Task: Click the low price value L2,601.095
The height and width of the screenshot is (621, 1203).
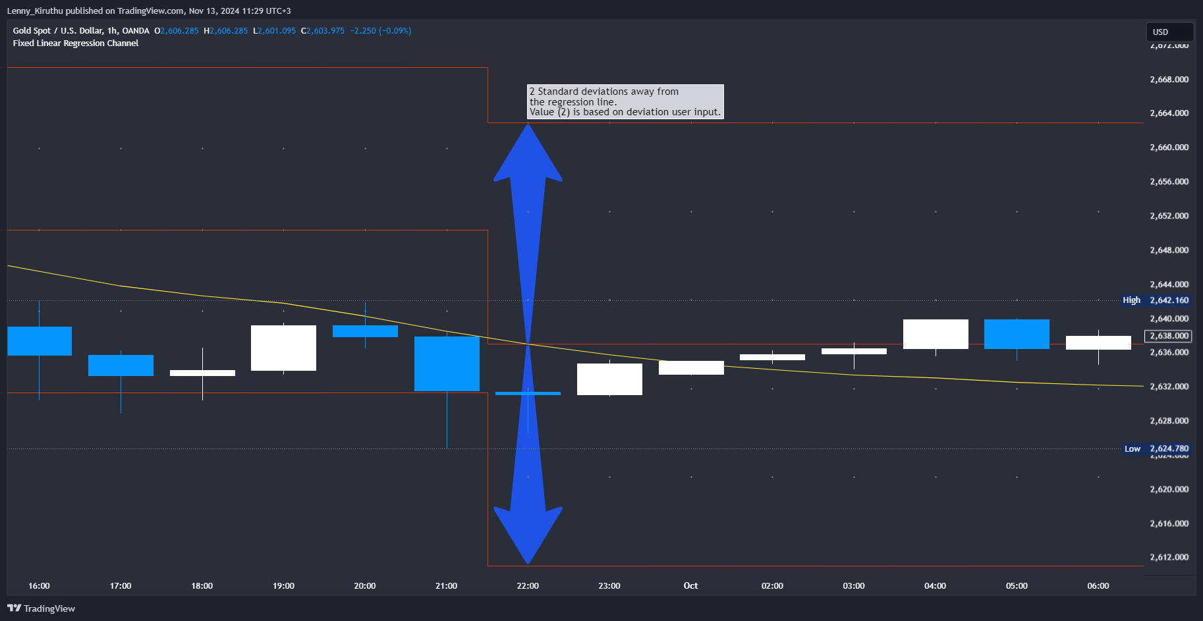Action: point(274,30)
